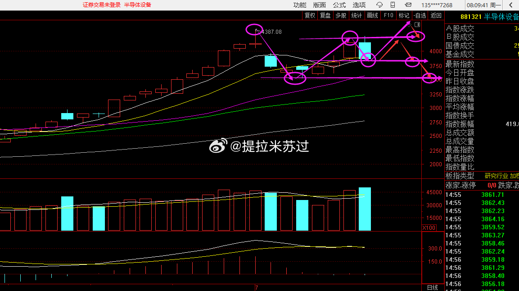Image resolution: width=519 pixels, height=291 pixels.
Task: Open the message envelope icon
Action: click(408, 5)
